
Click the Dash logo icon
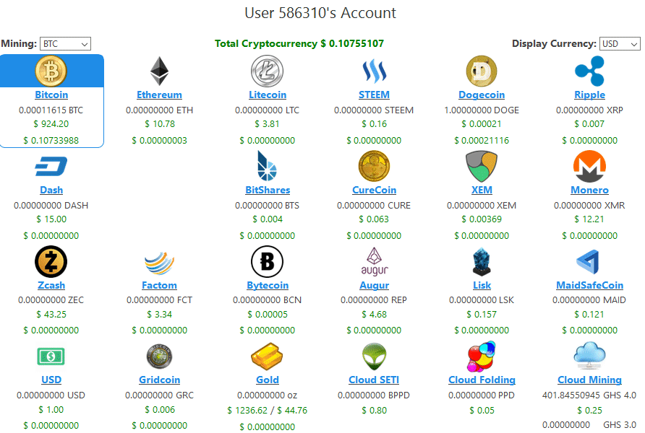tap(51, 166)
